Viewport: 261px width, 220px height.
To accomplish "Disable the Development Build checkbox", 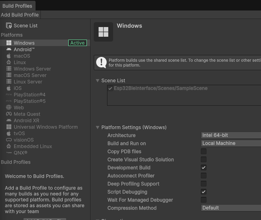I will click(x=204, y=168).
